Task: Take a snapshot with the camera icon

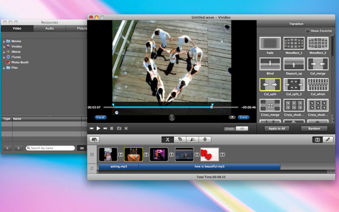Action: coord(119,128)
